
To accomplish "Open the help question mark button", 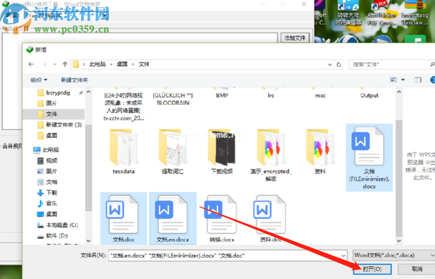I will click(433, 80).
